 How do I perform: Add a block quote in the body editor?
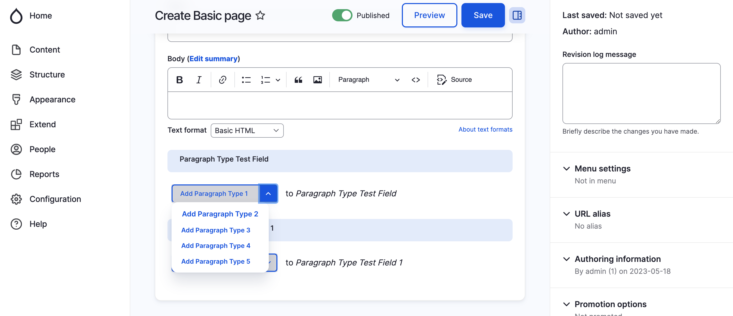click(298, 80)
